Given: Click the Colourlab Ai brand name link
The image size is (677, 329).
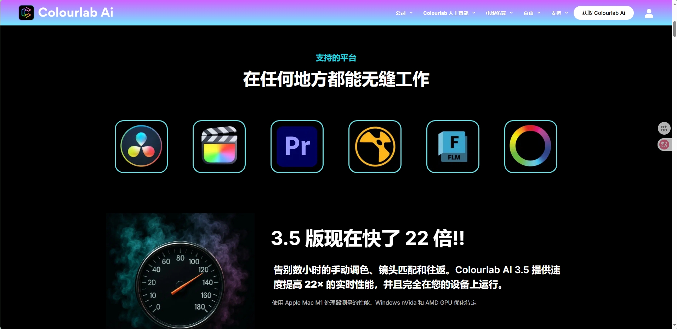Looking at the screenshot, I should click(x=76, y=13).
